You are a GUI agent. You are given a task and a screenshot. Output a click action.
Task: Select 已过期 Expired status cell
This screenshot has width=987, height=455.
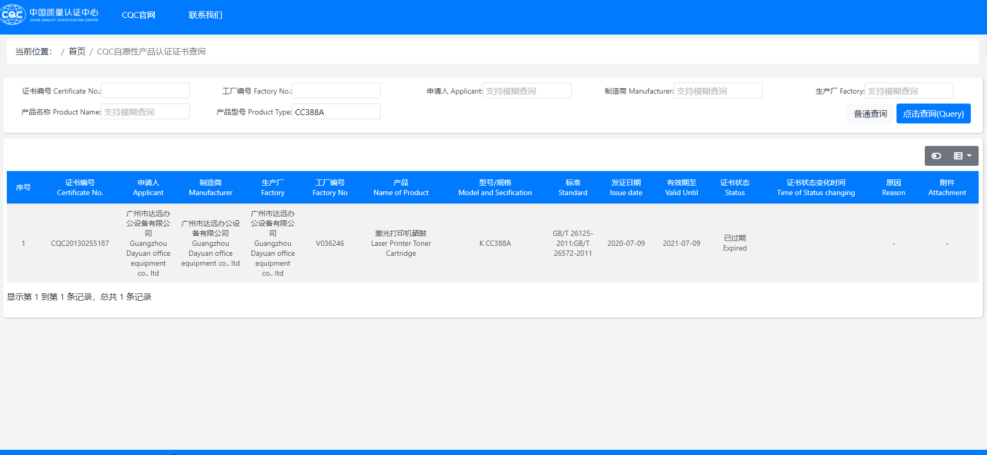point(735,243)
